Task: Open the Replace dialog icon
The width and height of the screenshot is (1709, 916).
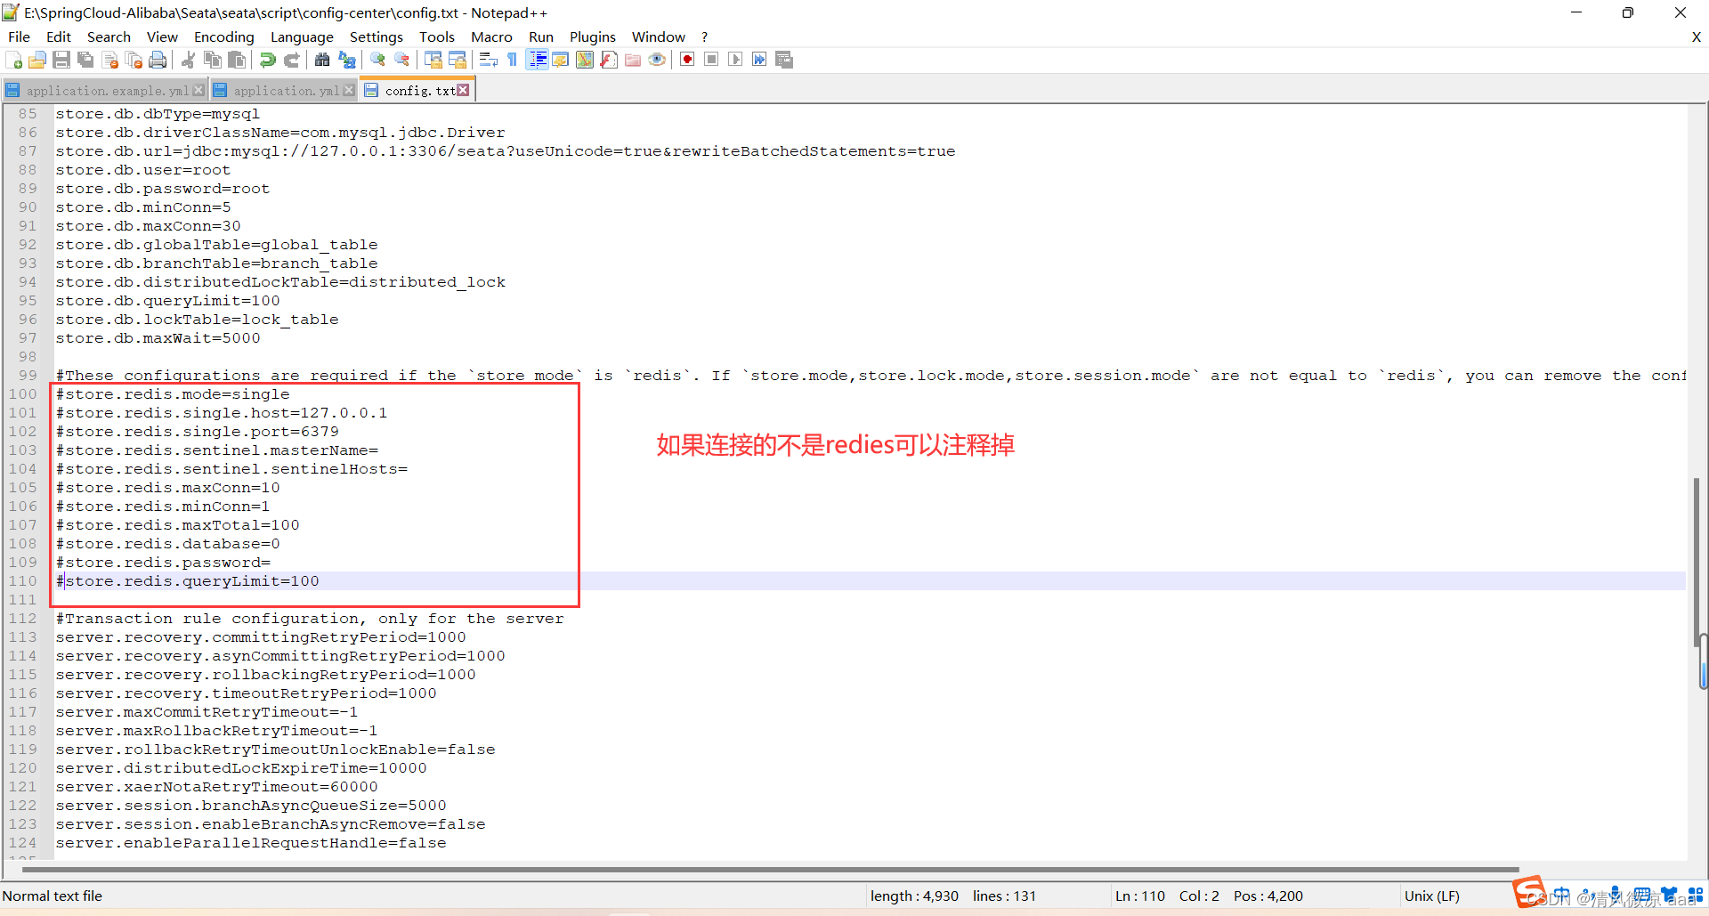Action: [x=347, y=60]
